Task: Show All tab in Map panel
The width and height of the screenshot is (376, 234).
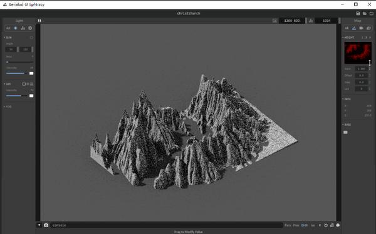Action: point(347,28)
